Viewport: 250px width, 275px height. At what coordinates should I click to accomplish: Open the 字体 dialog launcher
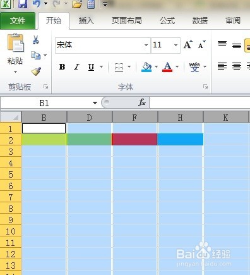click(x=206, y=87)
